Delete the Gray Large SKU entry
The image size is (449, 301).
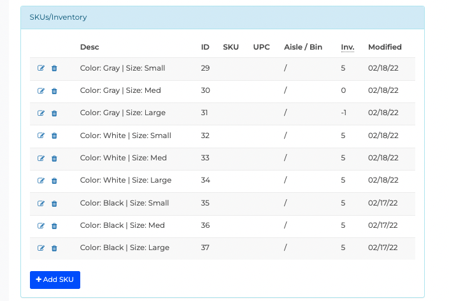(x=54, y=113)
